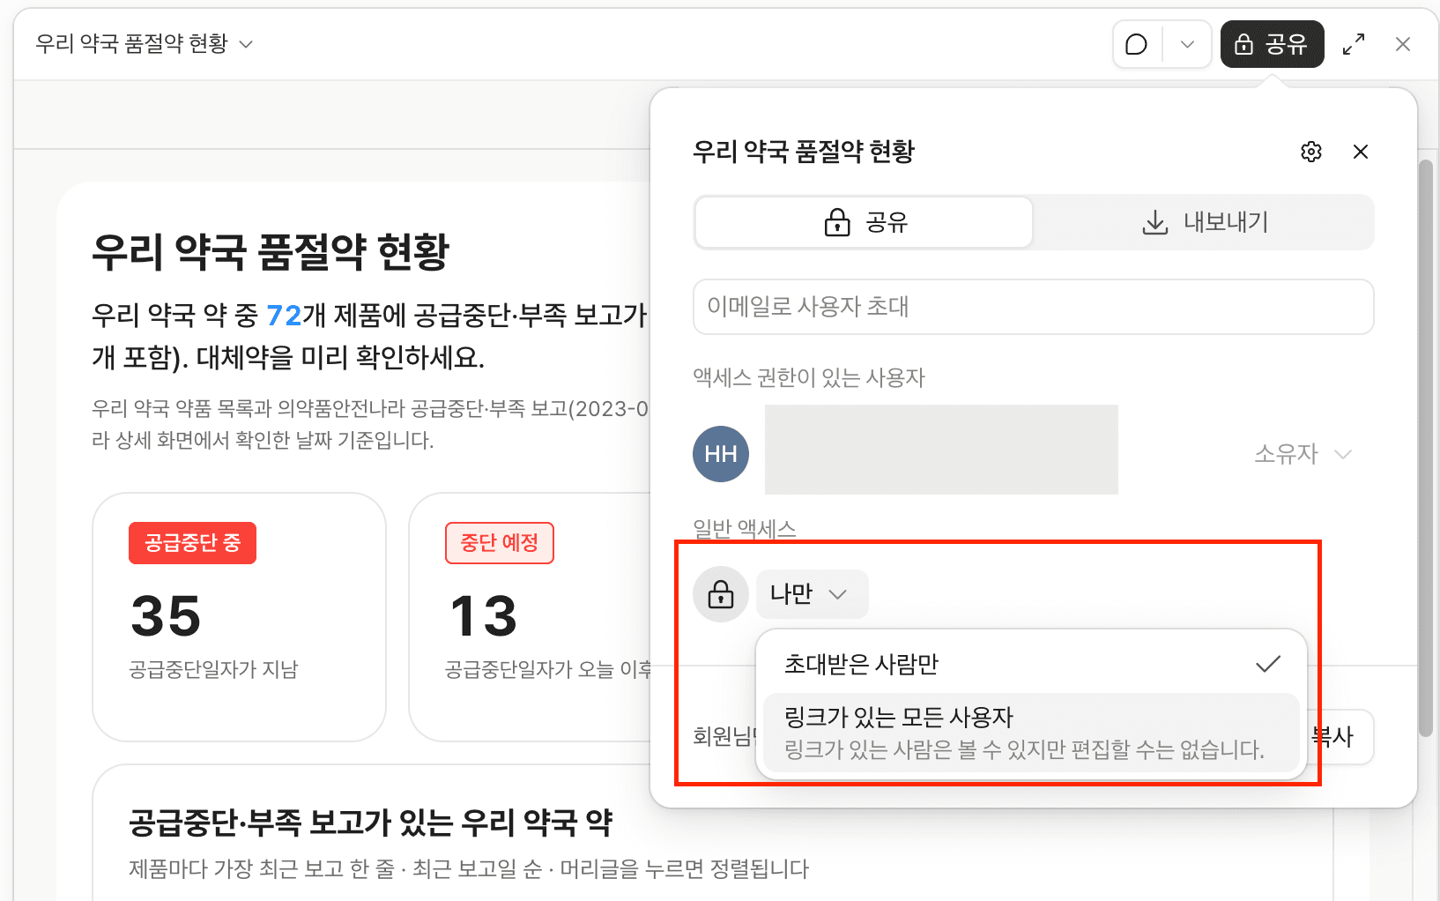
Task: Click the large page title 우리 약국 품절약 현황
Action: coord(271,252)
